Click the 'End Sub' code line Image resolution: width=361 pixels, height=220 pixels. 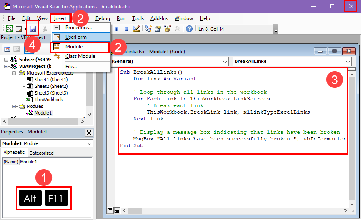pos(132,146)
